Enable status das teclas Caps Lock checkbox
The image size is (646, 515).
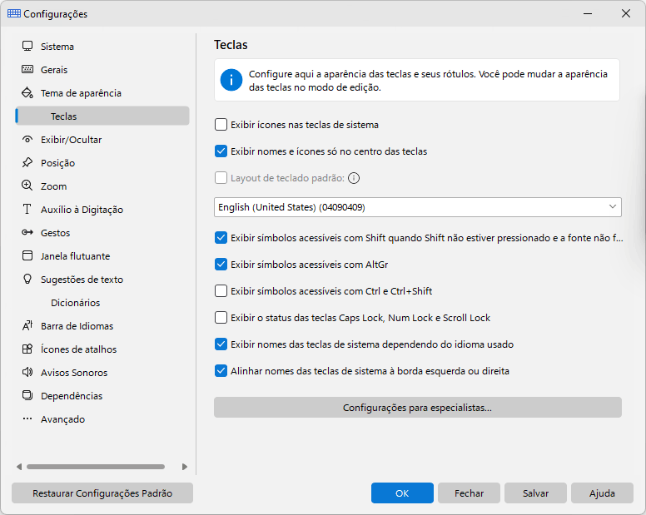pos(221,317)
